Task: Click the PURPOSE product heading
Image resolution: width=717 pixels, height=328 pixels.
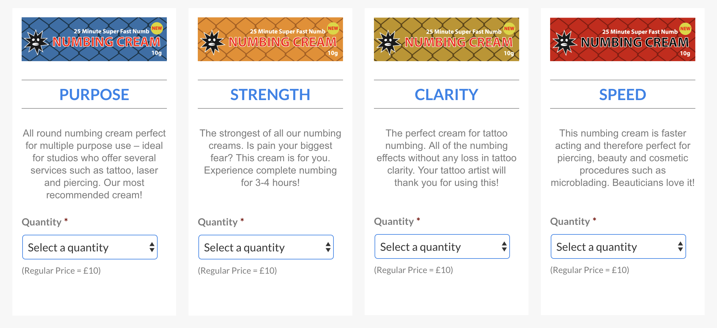Action: click(94, 95)
